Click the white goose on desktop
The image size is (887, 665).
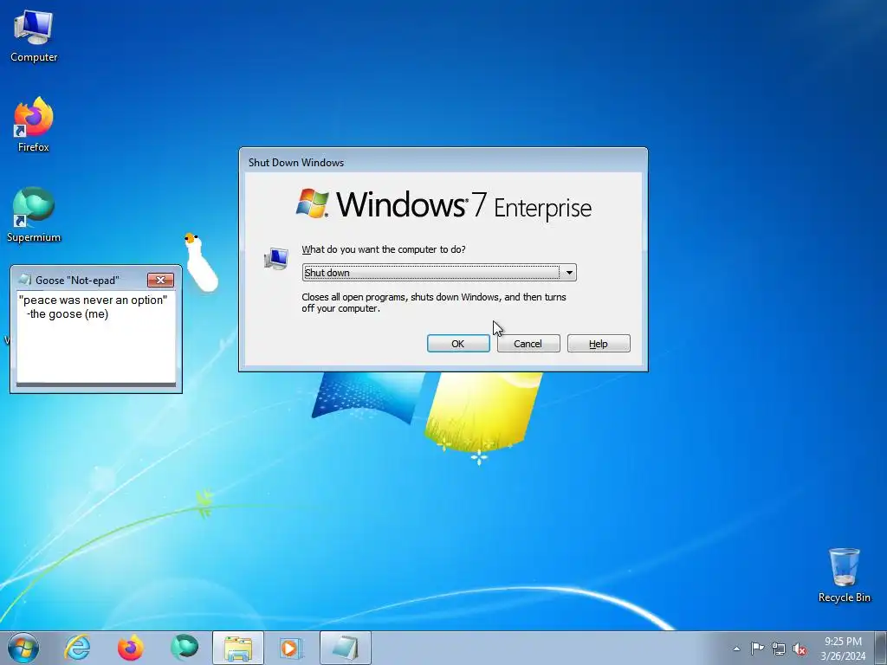click(x=201, y=262)
